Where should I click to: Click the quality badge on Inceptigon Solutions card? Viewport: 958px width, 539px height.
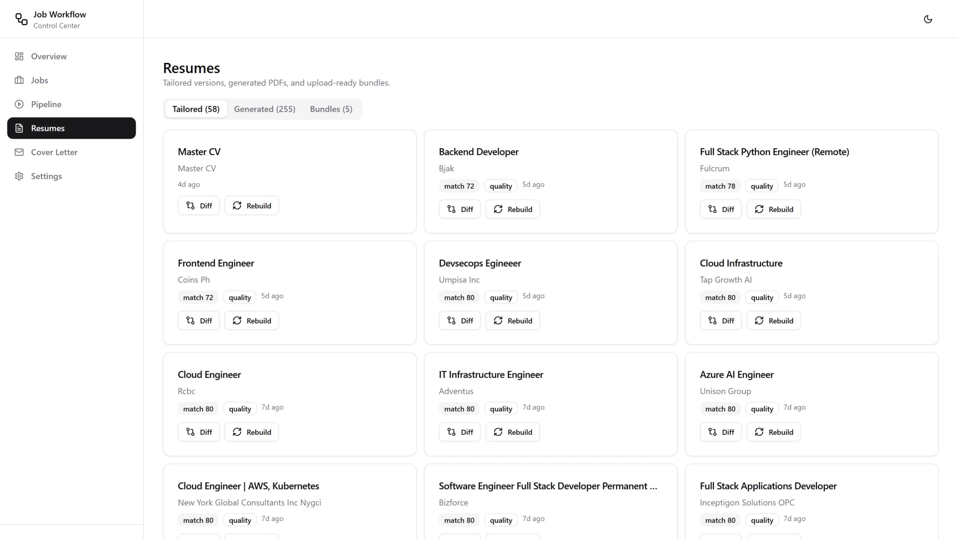click(x=762, y=520)
